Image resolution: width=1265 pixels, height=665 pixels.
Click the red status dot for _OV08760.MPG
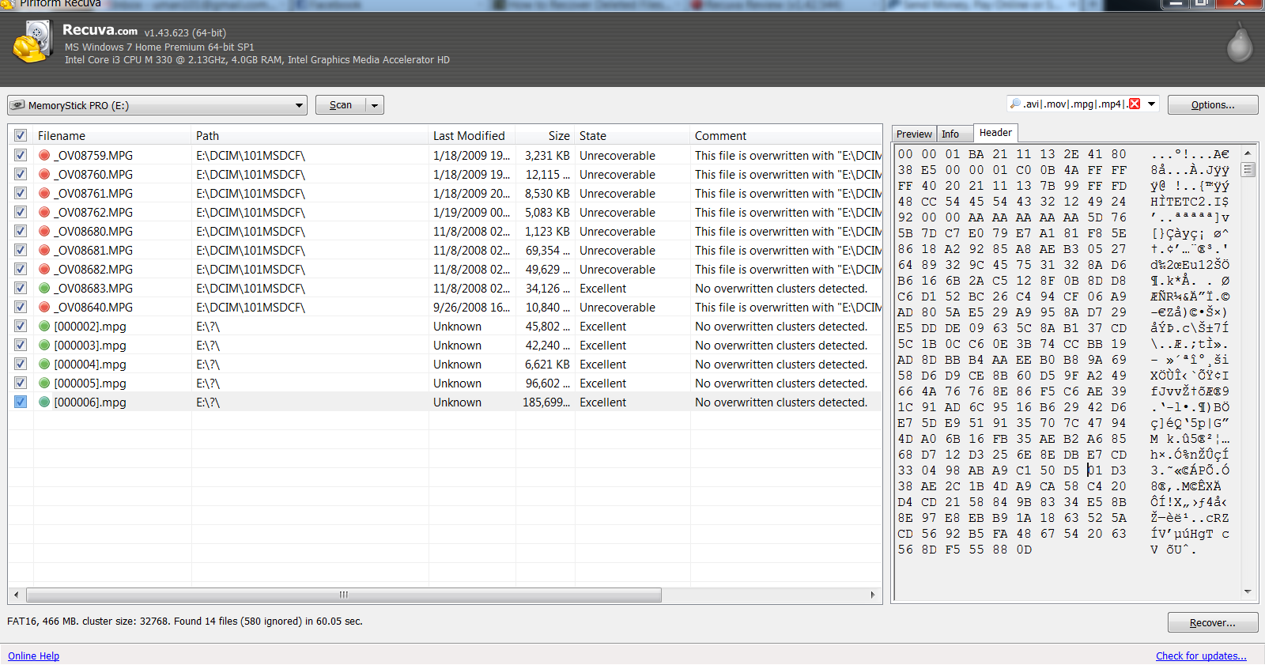point(44,175)
